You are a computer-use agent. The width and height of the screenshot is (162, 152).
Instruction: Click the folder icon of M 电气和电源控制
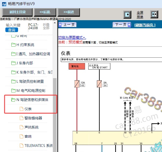(x=13, y=91)
